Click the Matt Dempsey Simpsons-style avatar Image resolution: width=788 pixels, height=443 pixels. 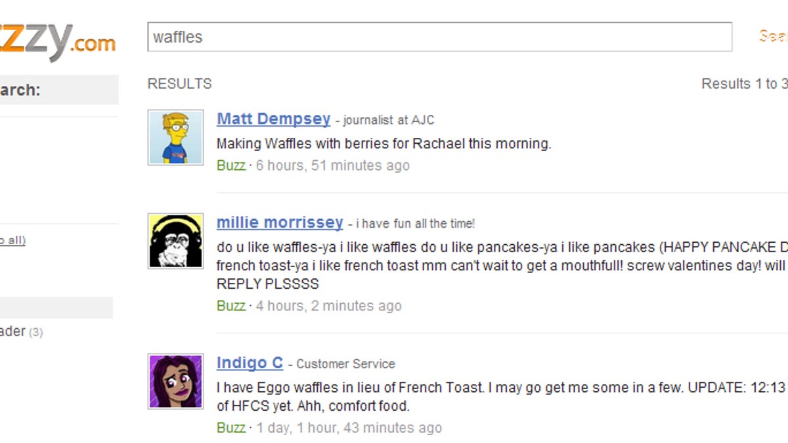pyautogui.click(x=175, y=137)
